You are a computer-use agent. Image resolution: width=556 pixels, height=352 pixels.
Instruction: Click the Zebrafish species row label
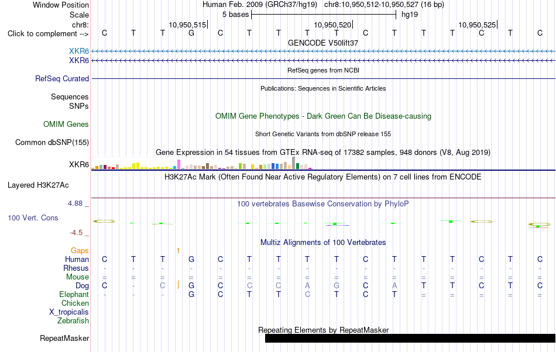[73, 321]
